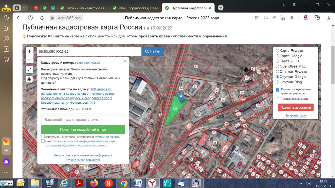Click Поделиться ссылкой button
Viewport: 335px width, 188px height.
pyautogui.click(x=295, y=108)
